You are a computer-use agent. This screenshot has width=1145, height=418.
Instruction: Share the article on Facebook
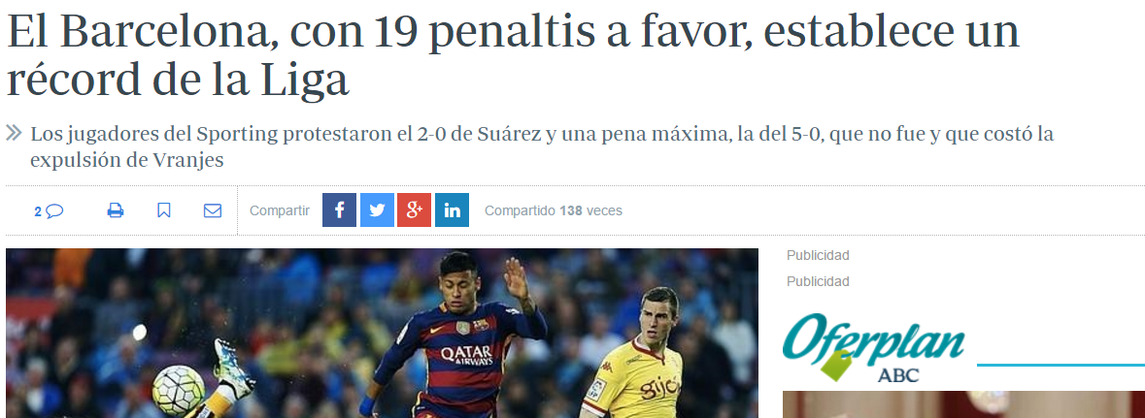340,210
